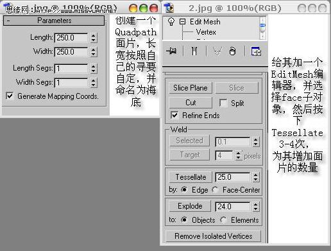Click the 2.jpg window title icon
Viewport: 331px width, 251px height.
[x=169, y=8]
